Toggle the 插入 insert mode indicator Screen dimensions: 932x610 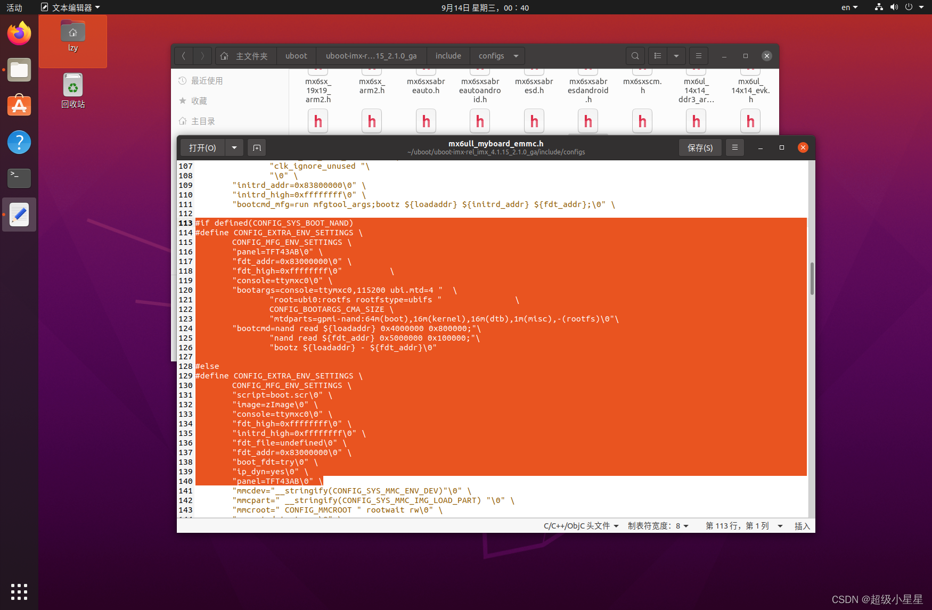pyautogui.click(x=802, y=526)
